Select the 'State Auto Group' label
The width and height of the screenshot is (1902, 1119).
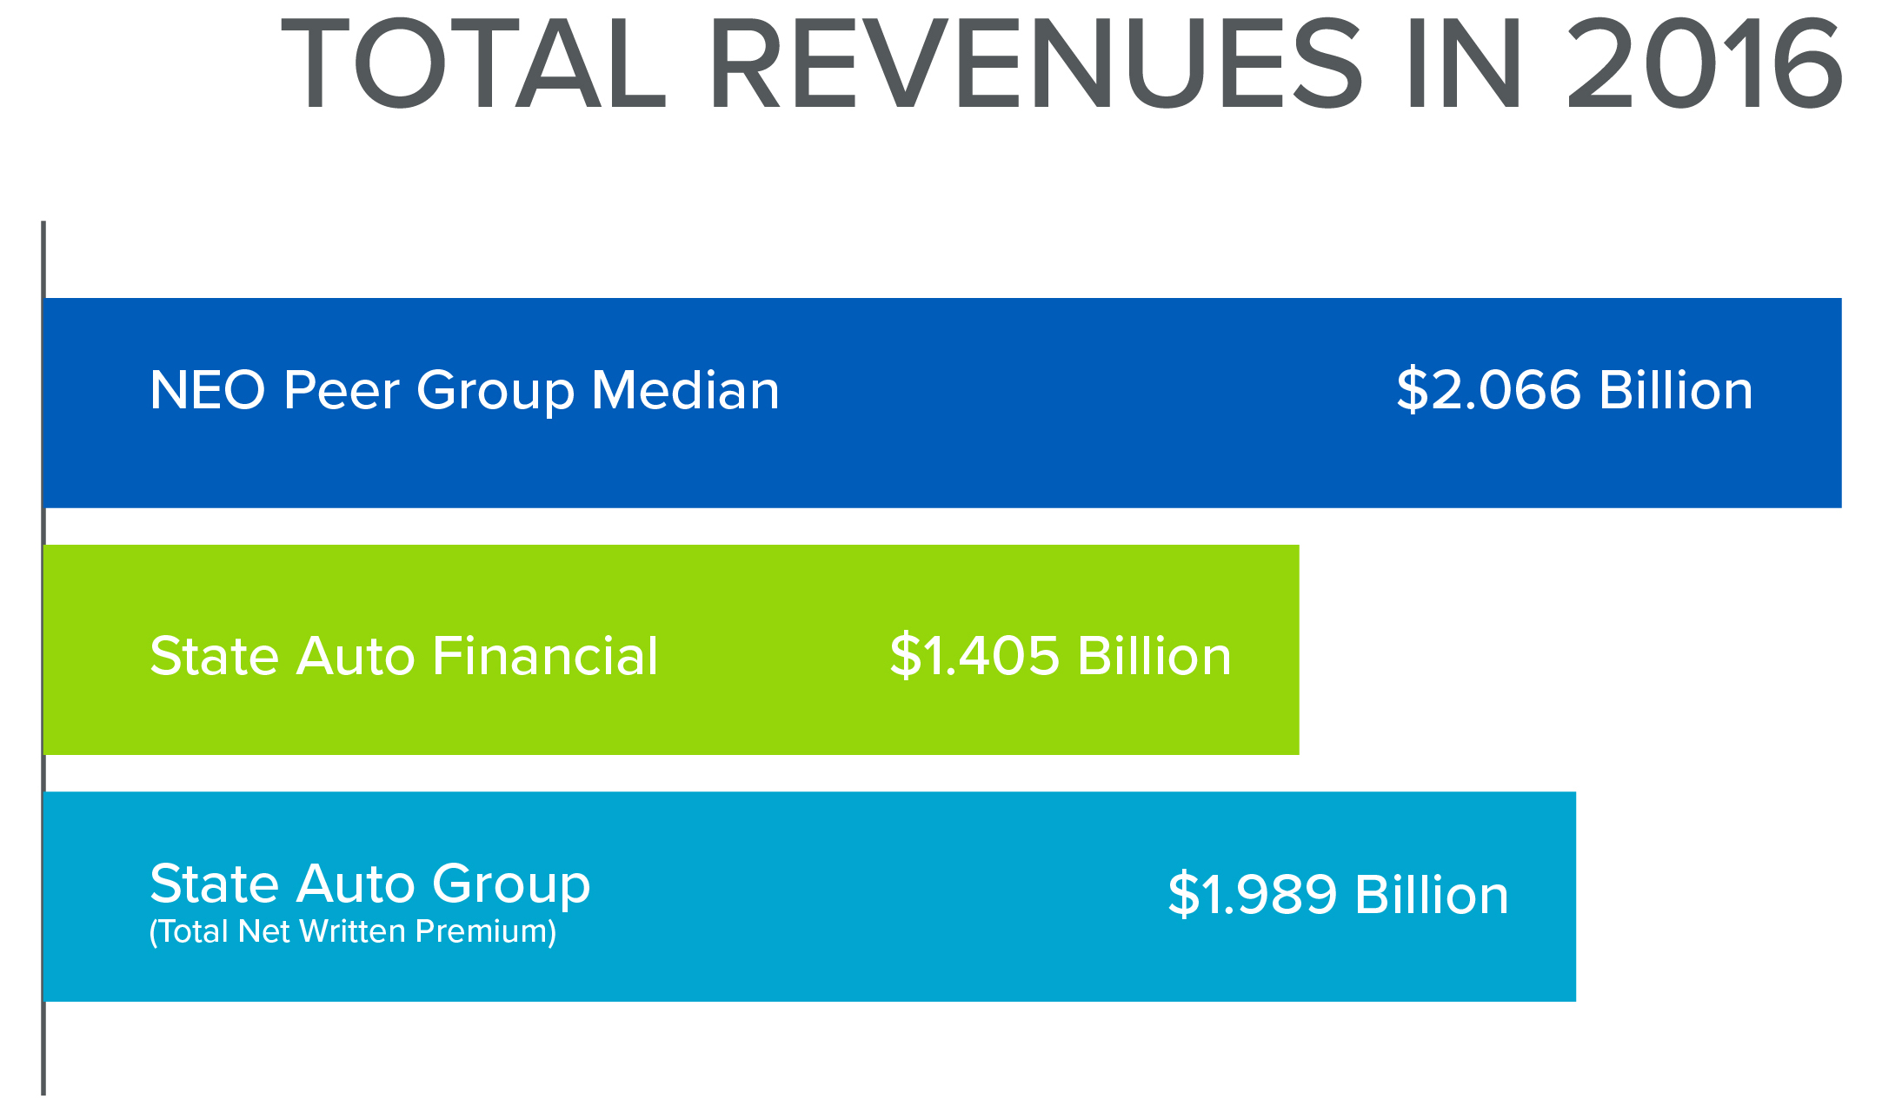370,884
